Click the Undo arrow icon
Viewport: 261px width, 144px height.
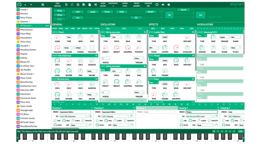click(x=66, y=5)
